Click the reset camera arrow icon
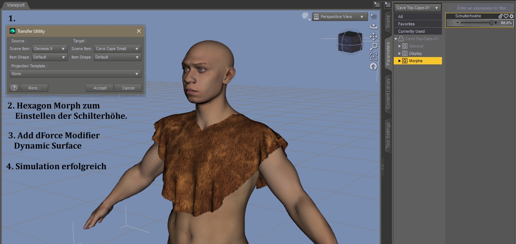This screenshot has height=244, width=516. pyautogui.click(x=373, y=66)
